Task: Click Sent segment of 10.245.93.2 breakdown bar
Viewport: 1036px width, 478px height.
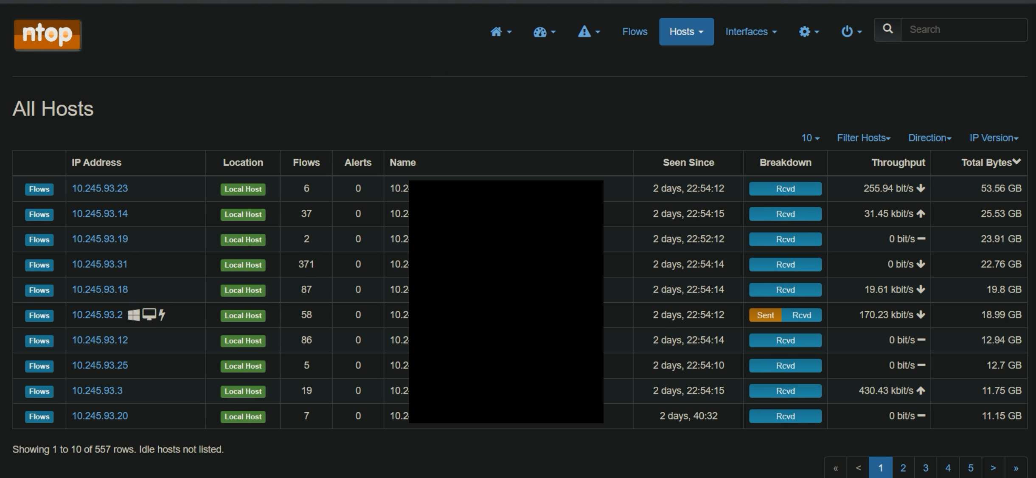Action: click(765, 315)
